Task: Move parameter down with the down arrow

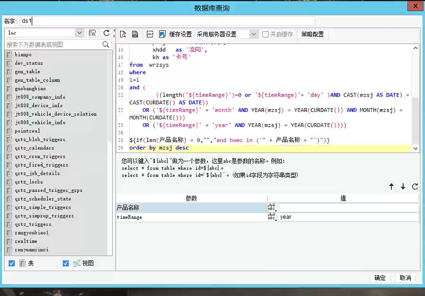Action: pyautogui.click(x=403, y=186)
